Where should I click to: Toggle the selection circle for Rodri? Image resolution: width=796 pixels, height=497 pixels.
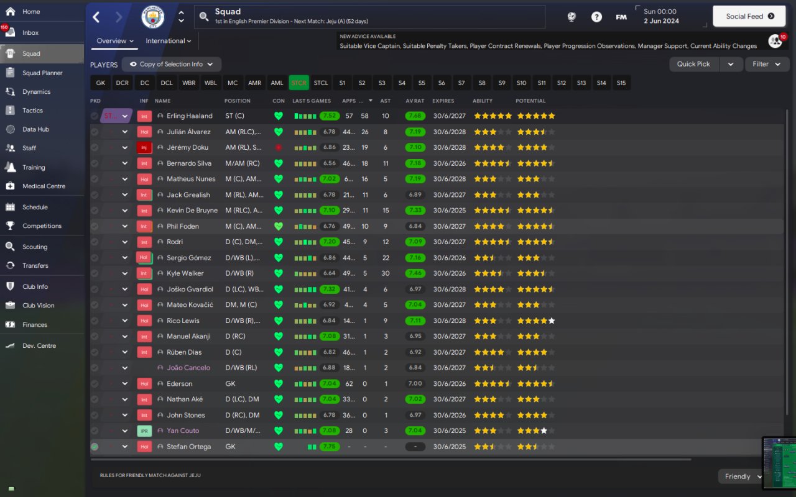(95, 242)
